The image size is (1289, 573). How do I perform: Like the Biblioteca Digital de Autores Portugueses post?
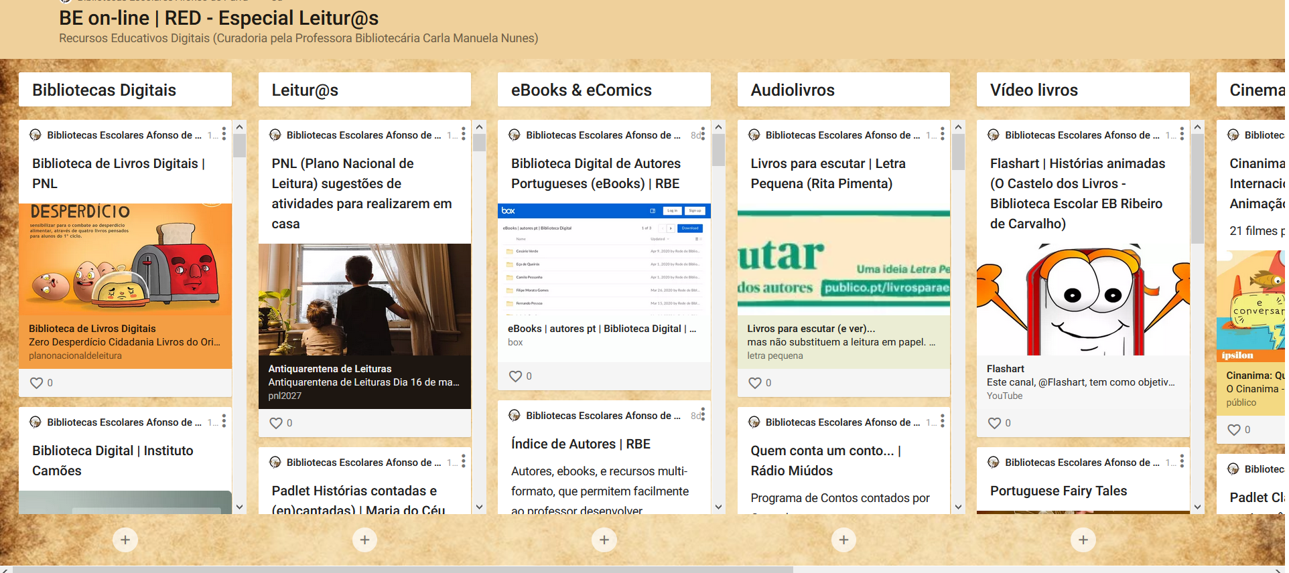(515, 376)
